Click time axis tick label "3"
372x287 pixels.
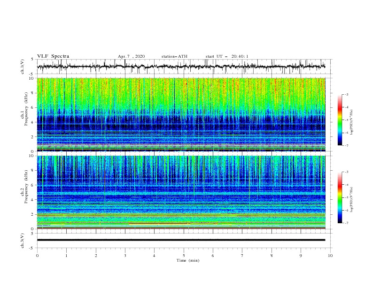pos(125,256)
